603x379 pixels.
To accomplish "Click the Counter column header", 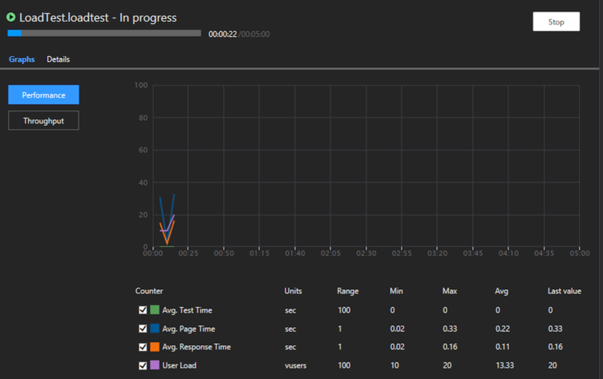I will (x=149, y=291).
